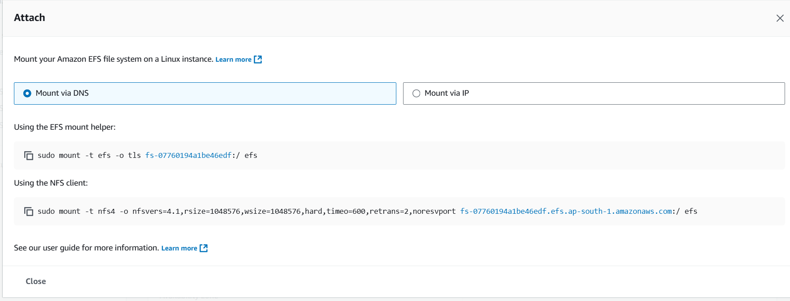Open external link icon beside top Learn more
This screenshot has height=301, width=790.
tap(258, 59)
